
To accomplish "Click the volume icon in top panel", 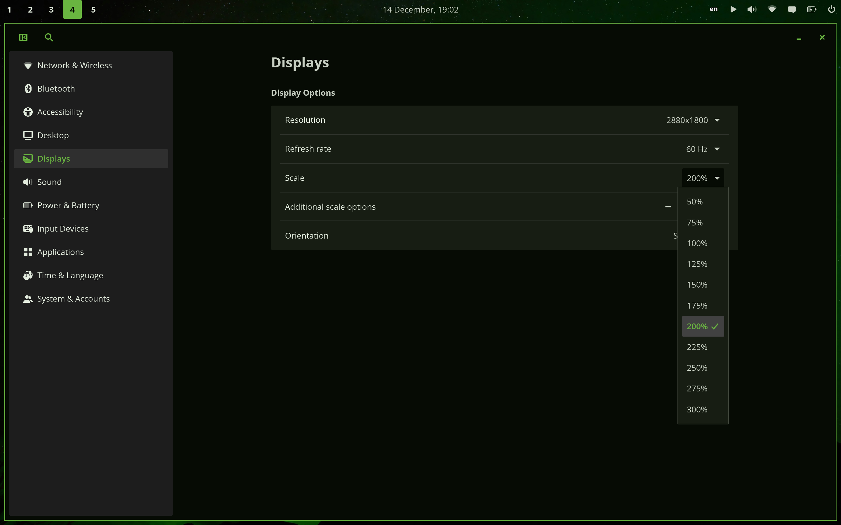I will pyautogui.click(x=752, y=9).
